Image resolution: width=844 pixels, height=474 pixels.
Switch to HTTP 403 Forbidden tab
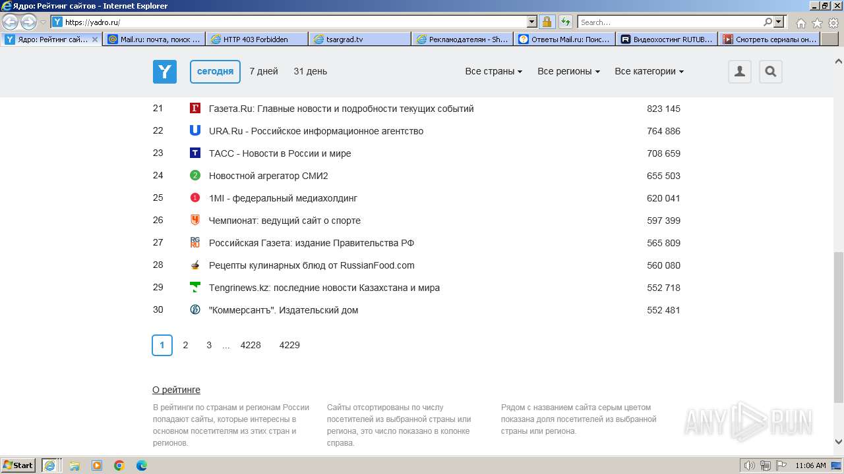(x=257, y=39)
